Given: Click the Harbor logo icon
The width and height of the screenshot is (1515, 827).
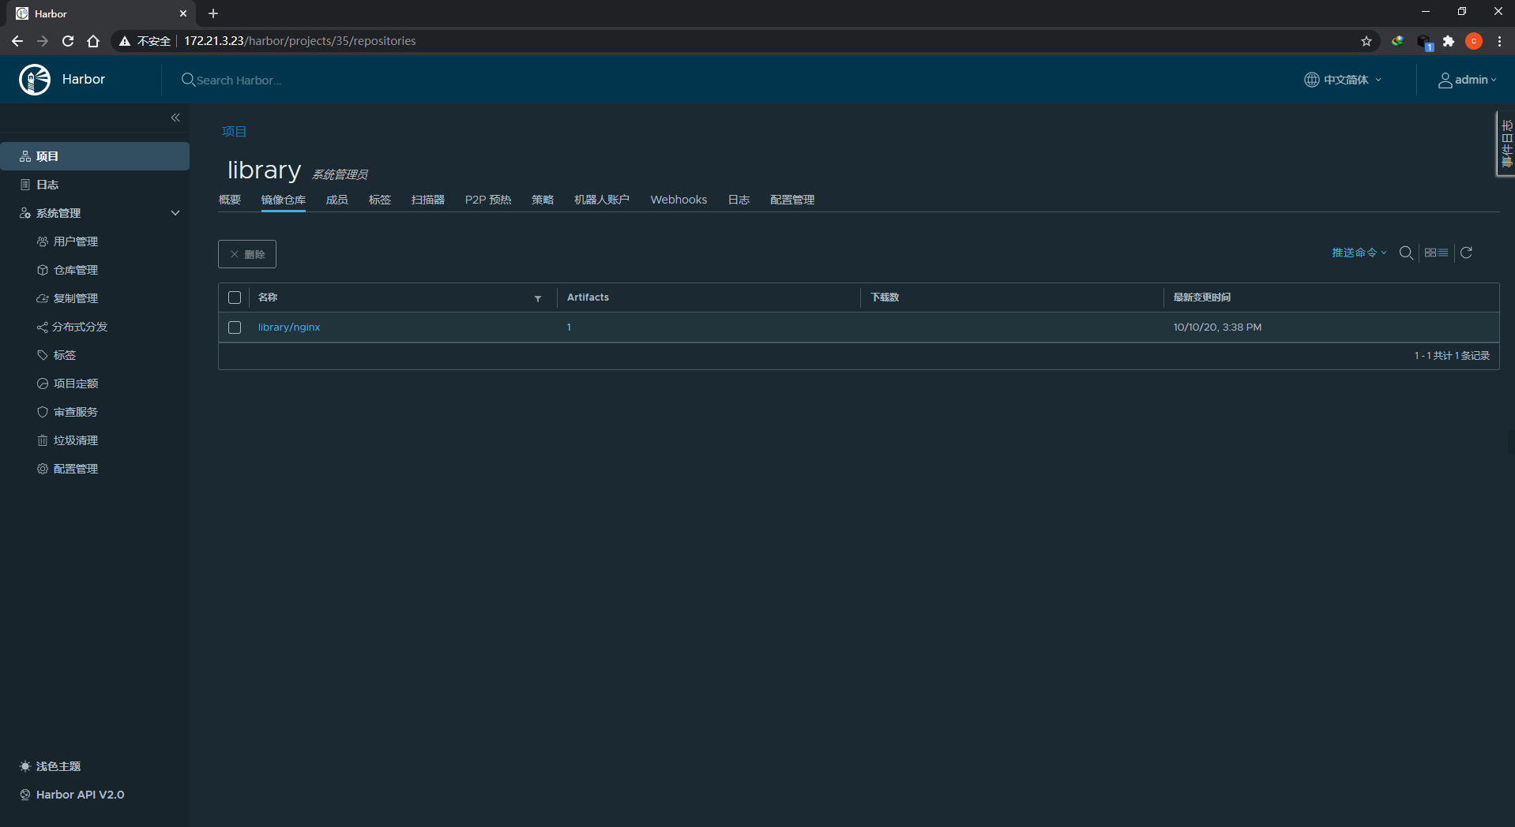Looking at the screenshot, I should pos(35,80).
